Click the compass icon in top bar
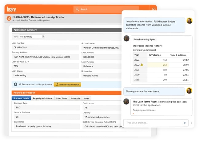This screenshot has height=141, width=199. [x=153, y=9]
